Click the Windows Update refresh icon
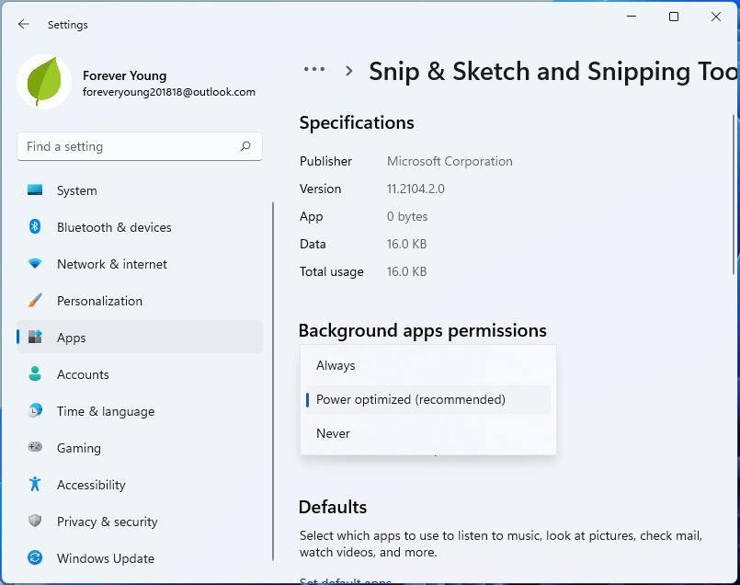Viewport: 740px width, 585px height. click(x=35, y=557)
